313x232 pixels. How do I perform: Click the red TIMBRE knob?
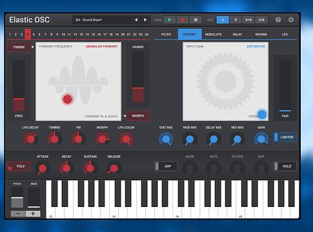tap(54, 139)
